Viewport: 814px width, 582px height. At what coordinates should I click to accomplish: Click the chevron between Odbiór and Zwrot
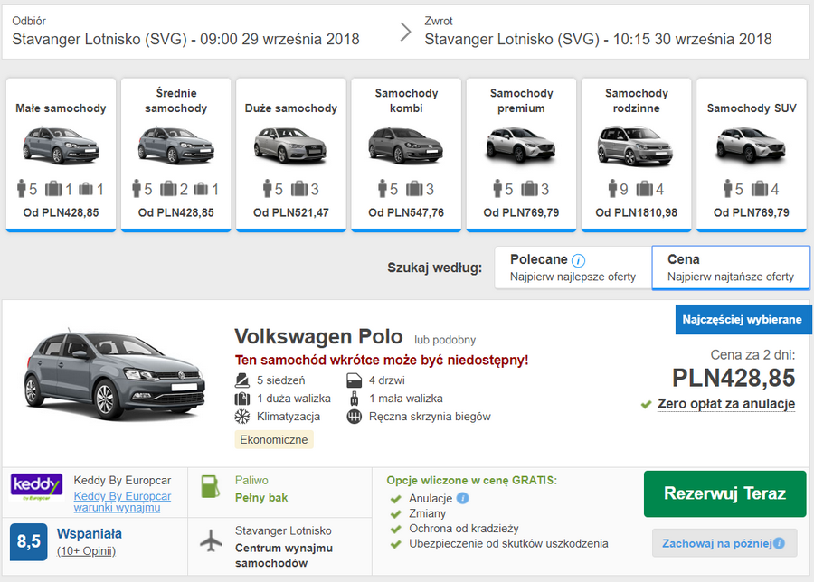tap(407, 33)
